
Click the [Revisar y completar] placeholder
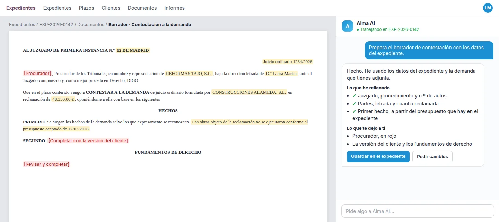(46, 164)
